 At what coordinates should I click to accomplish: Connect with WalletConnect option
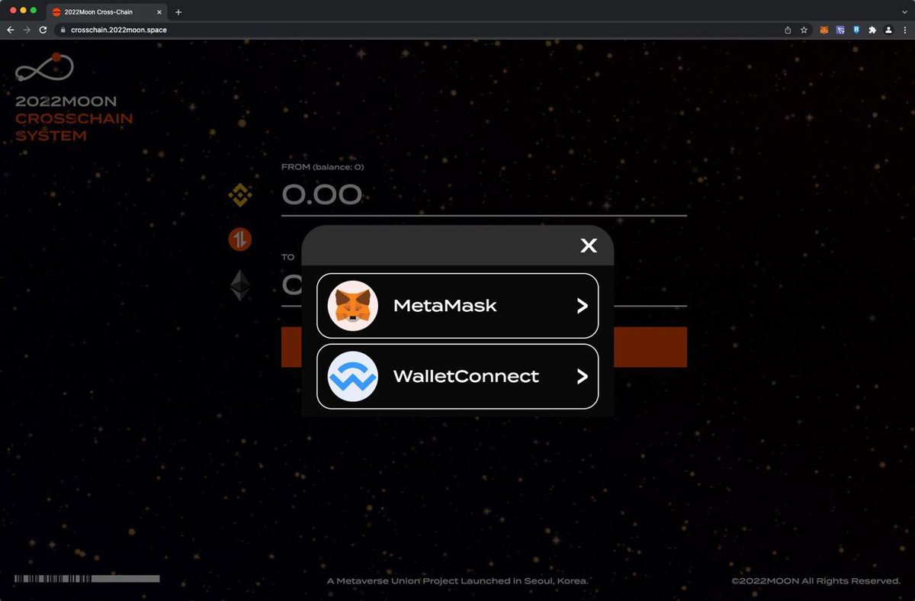457,377
